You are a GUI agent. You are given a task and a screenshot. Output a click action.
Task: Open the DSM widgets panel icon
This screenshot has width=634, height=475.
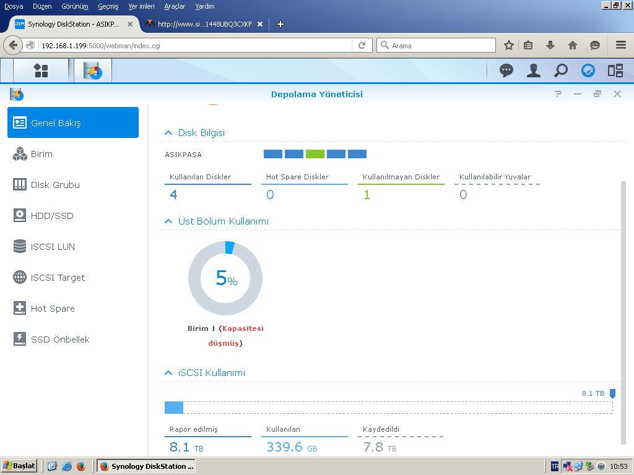click(615, 71)
